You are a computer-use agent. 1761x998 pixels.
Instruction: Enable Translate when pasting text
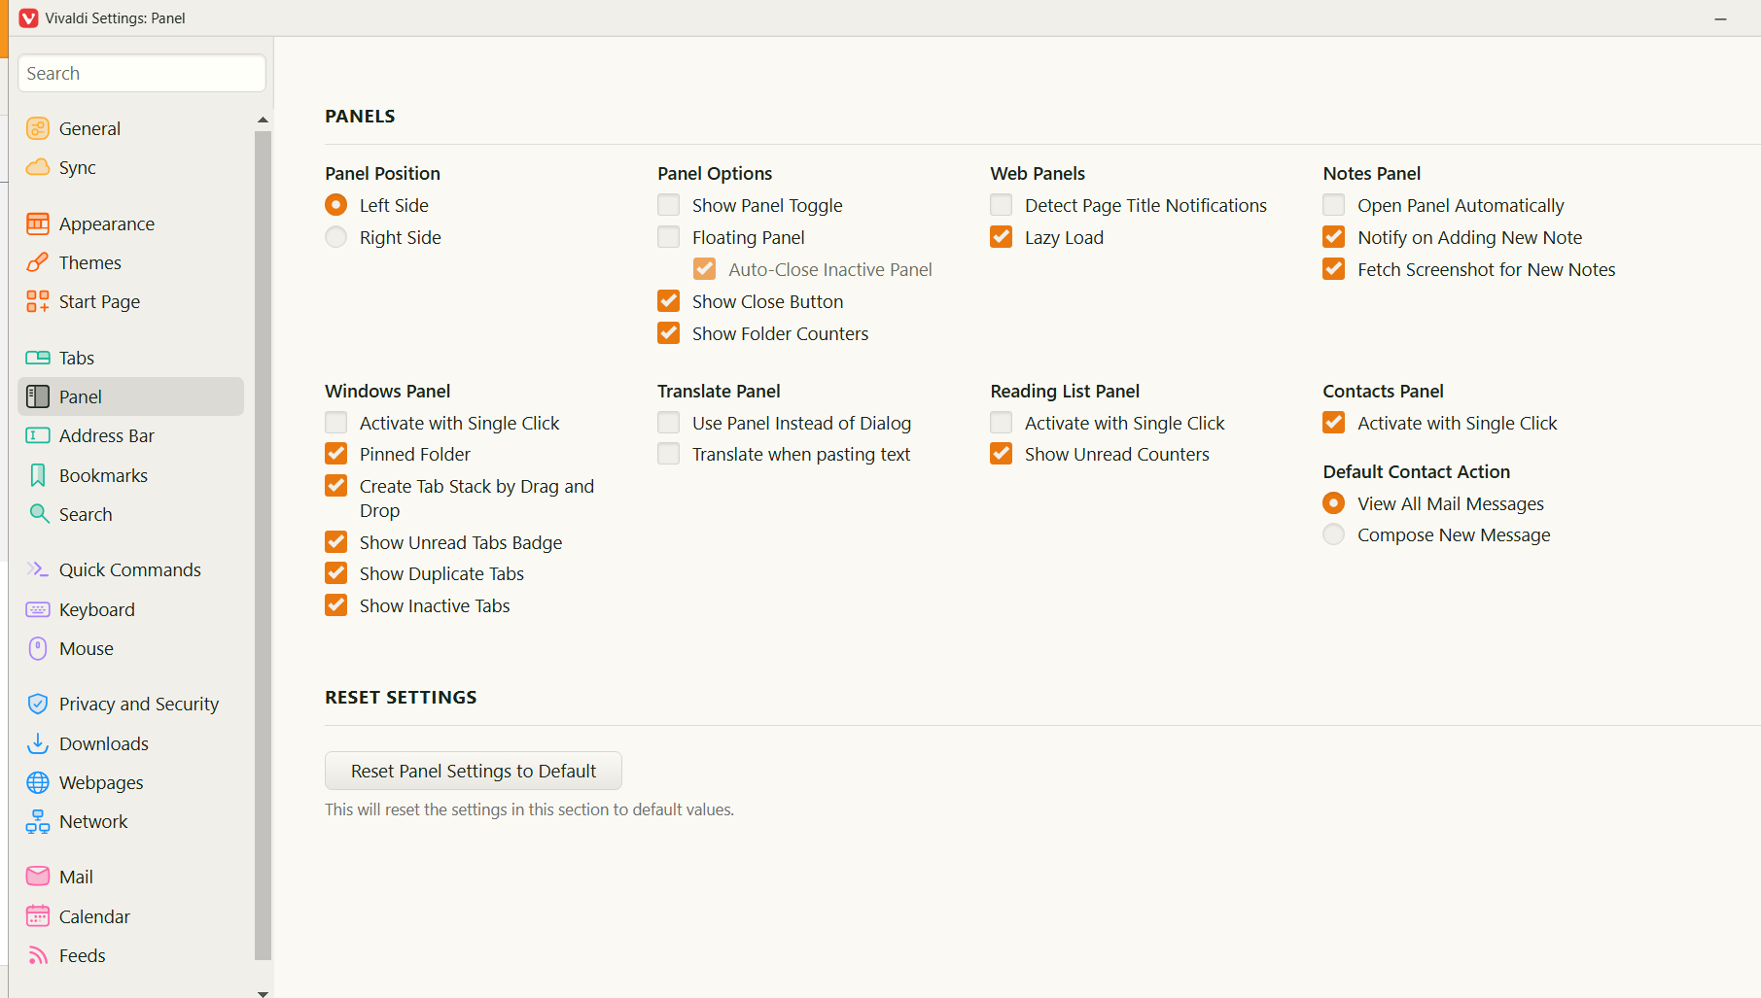pos(669,454)
